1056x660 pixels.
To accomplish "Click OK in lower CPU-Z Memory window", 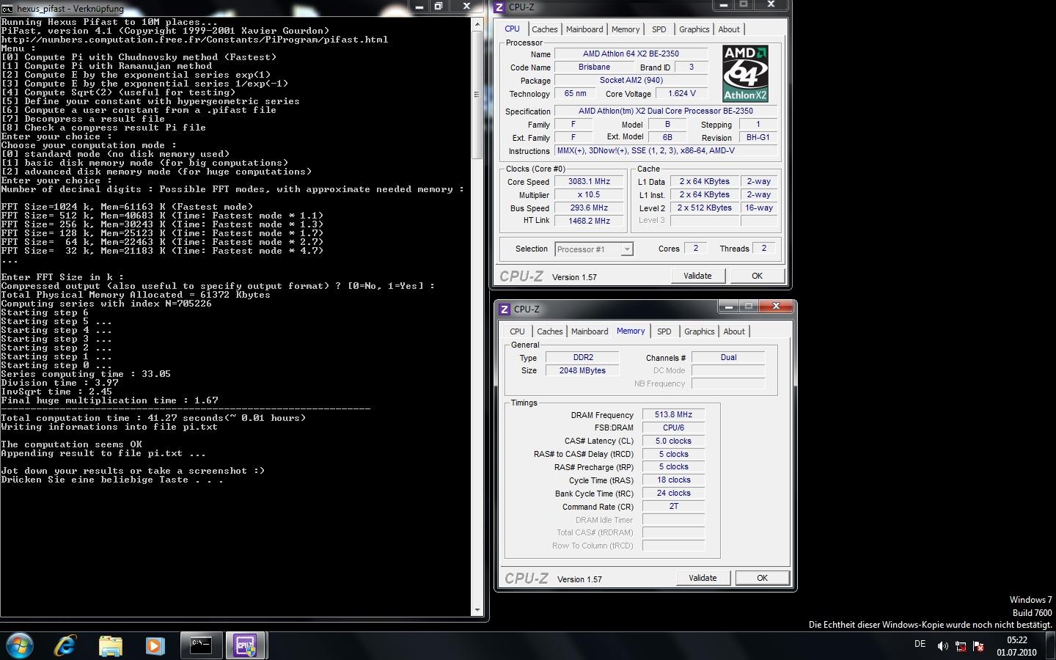I will click(762, 578).
